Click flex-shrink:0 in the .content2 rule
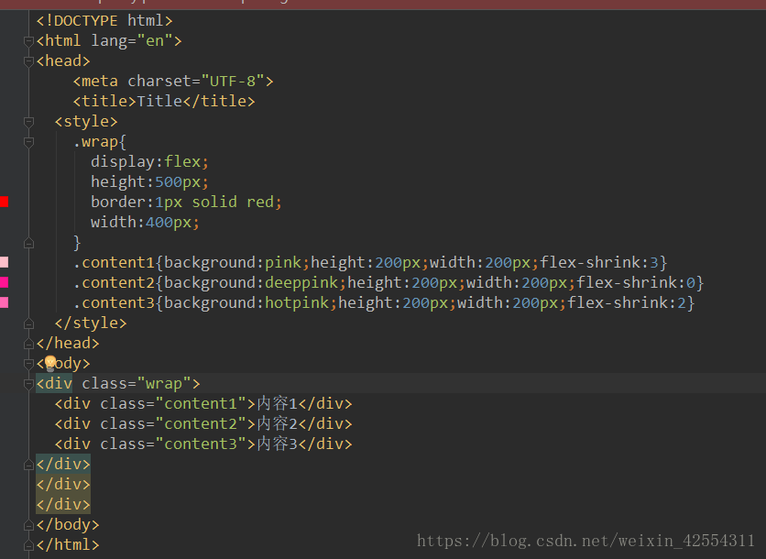Image resolution: width=766 pixels, height=559 pixels. coord(636,282)
